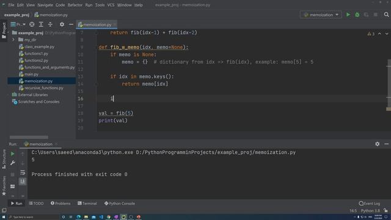Toggle scroll to end in Run console
This screenshot has width=391, height=220.
[x=23, y=182]
